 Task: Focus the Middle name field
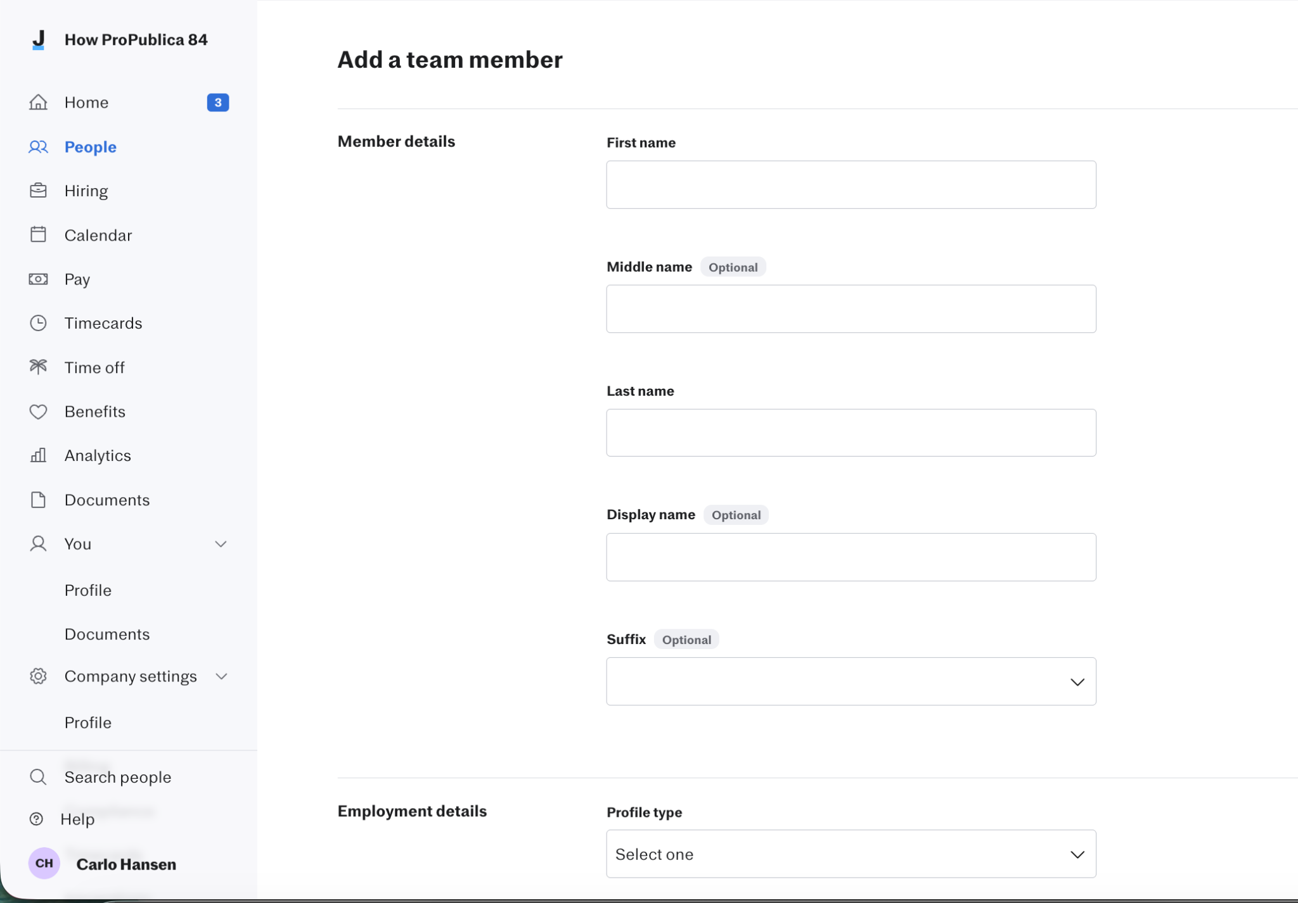[851, 308]
